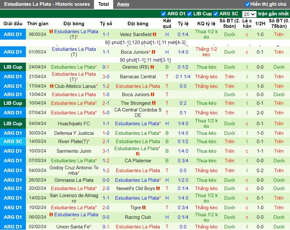This screenshot has width=290, height=230.
Task: Open Velez Sarsfield team link
Action: pyautogui.click(x=136, y=34)
